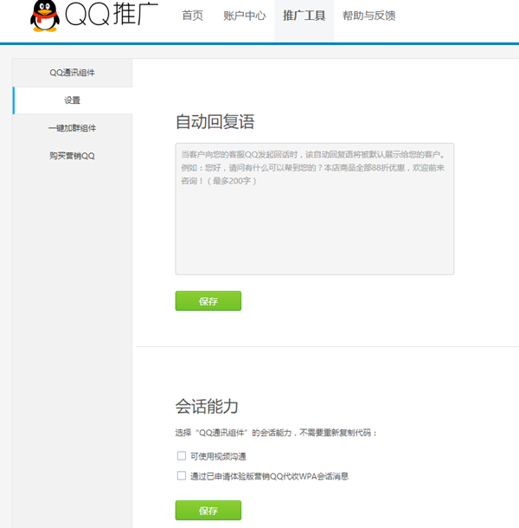Click the 自动回复语 section heading
Screen dimensions: 519x528
[x=215, y=121]
